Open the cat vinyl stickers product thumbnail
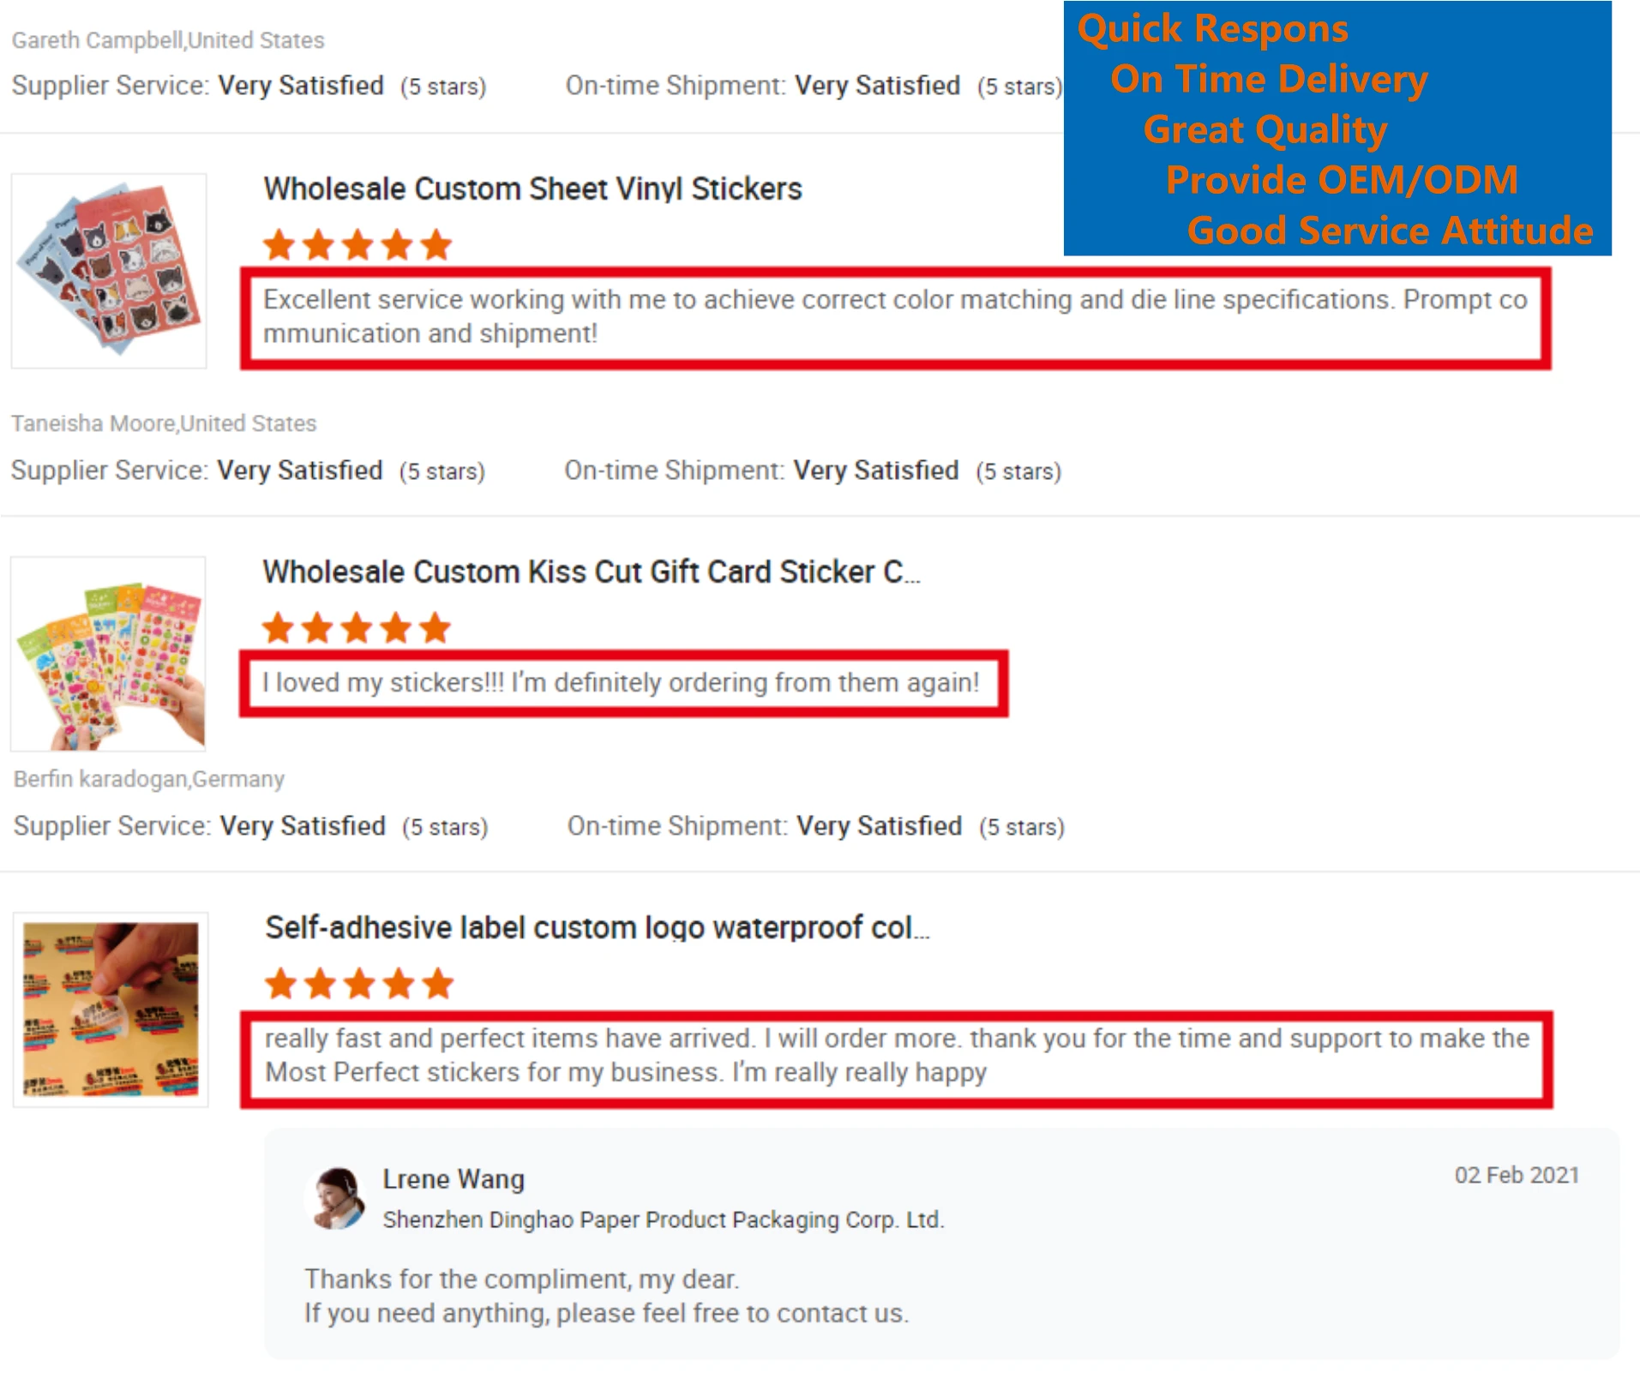 [x=109, y=271]
